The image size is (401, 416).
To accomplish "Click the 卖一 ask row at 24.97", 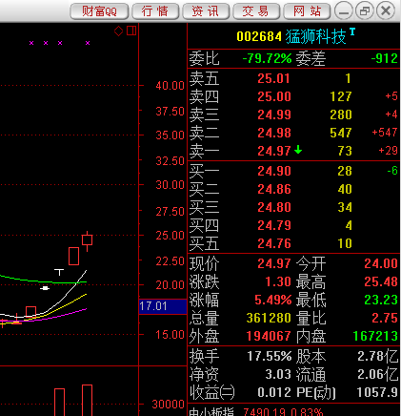I will click(x=293, y=151).
